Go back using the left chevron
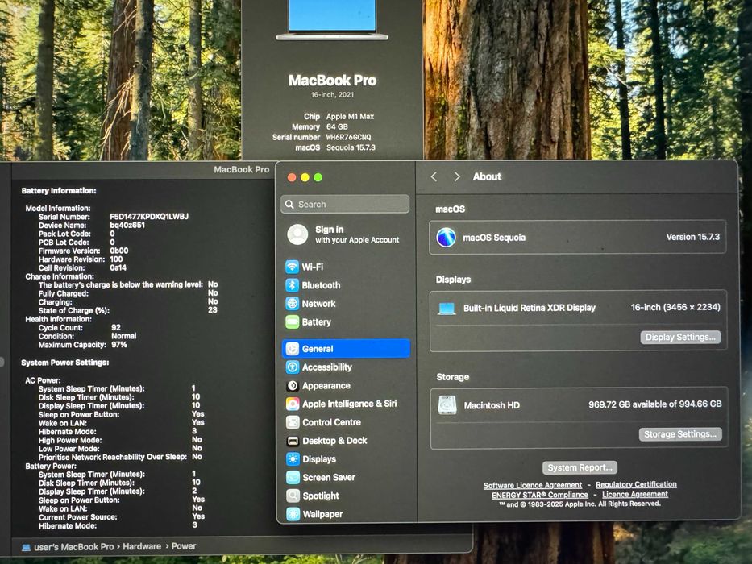The image size is (752, 564). 434,177
